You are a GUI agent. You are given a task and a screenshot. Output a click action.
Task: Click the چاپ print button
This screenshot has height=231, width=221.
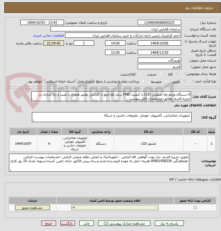tap(87, 223)
